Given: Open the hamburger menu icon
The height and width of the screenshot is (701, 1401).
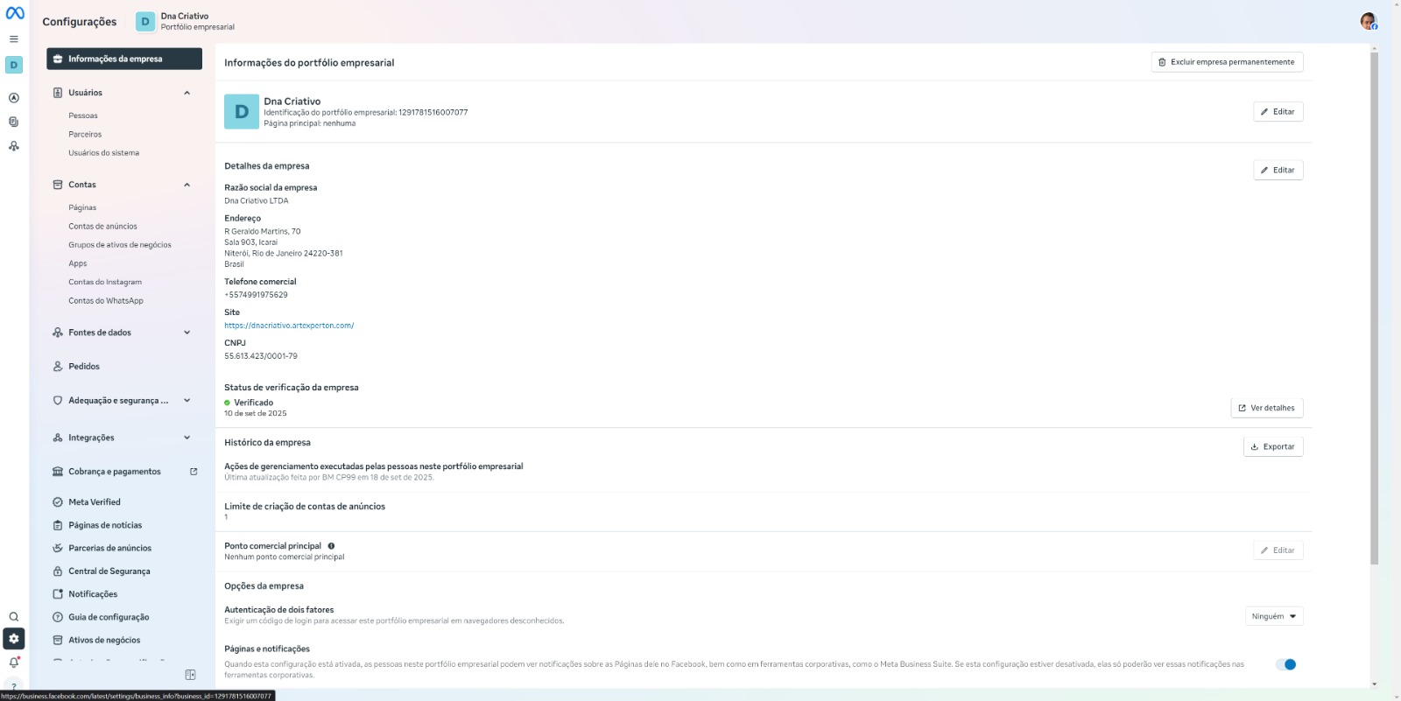Looking at the screenshot, I should click(x=14, y=39).
